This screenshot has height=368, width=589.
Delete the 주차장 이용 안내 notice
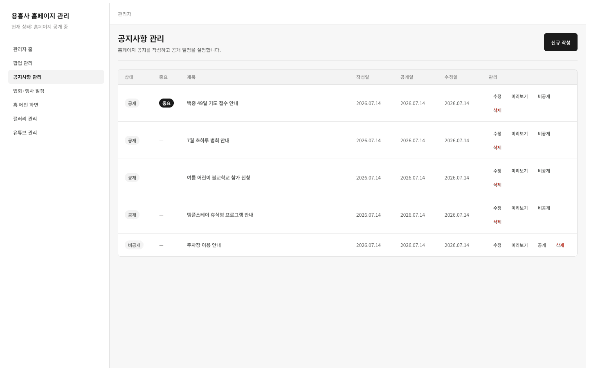(560, 245)
